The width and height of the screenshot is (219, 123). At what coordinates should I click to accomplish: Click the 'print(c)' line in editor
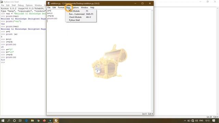point(52,18)
